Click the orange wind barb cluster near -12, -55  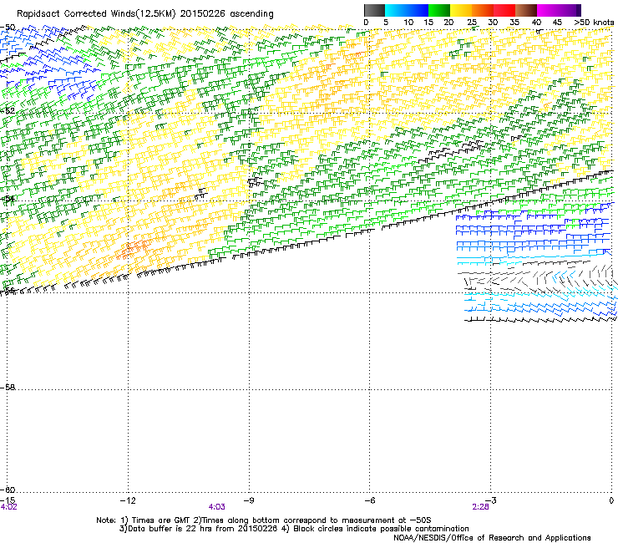point(134,249)
